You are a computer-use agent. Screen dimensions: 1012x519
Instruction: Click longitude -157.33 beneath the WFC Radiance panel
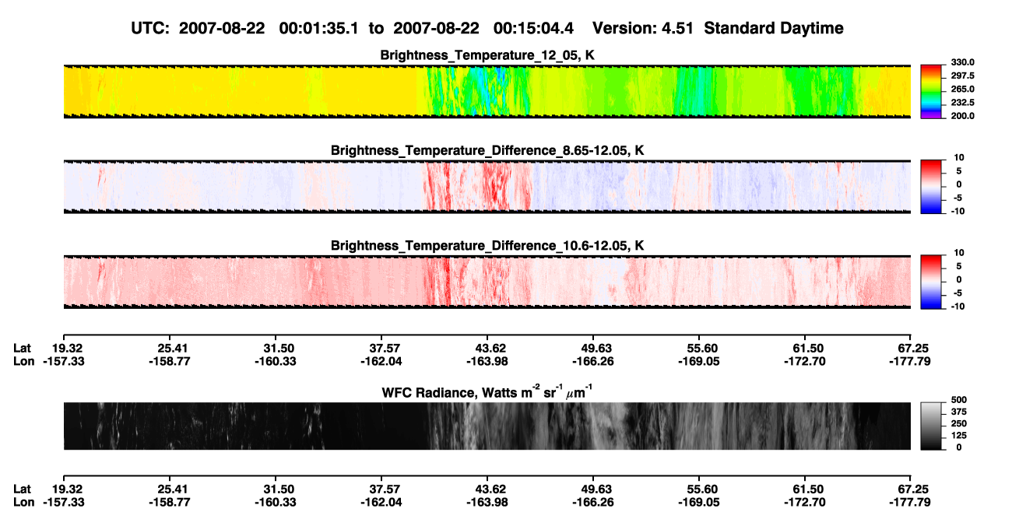[x=64, y=503]
